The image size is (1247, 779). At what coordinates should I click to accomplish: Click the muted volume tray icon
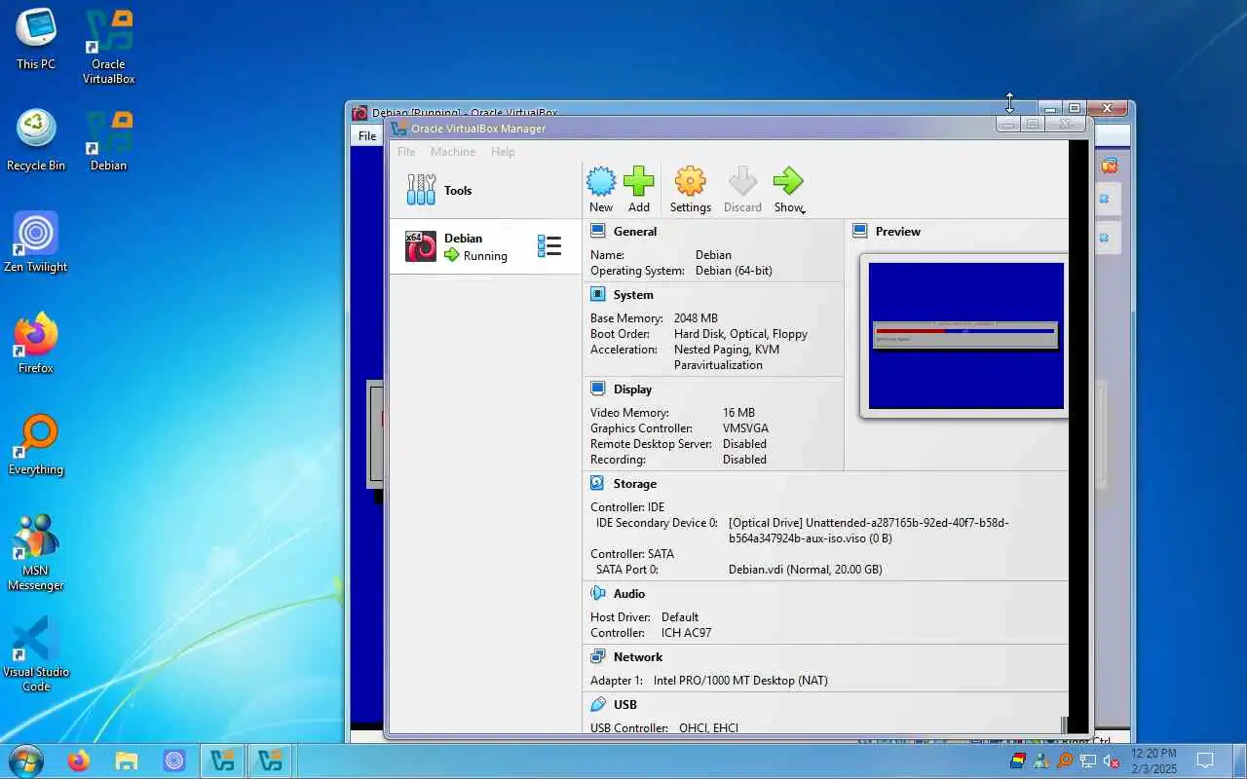point(1111,760)
